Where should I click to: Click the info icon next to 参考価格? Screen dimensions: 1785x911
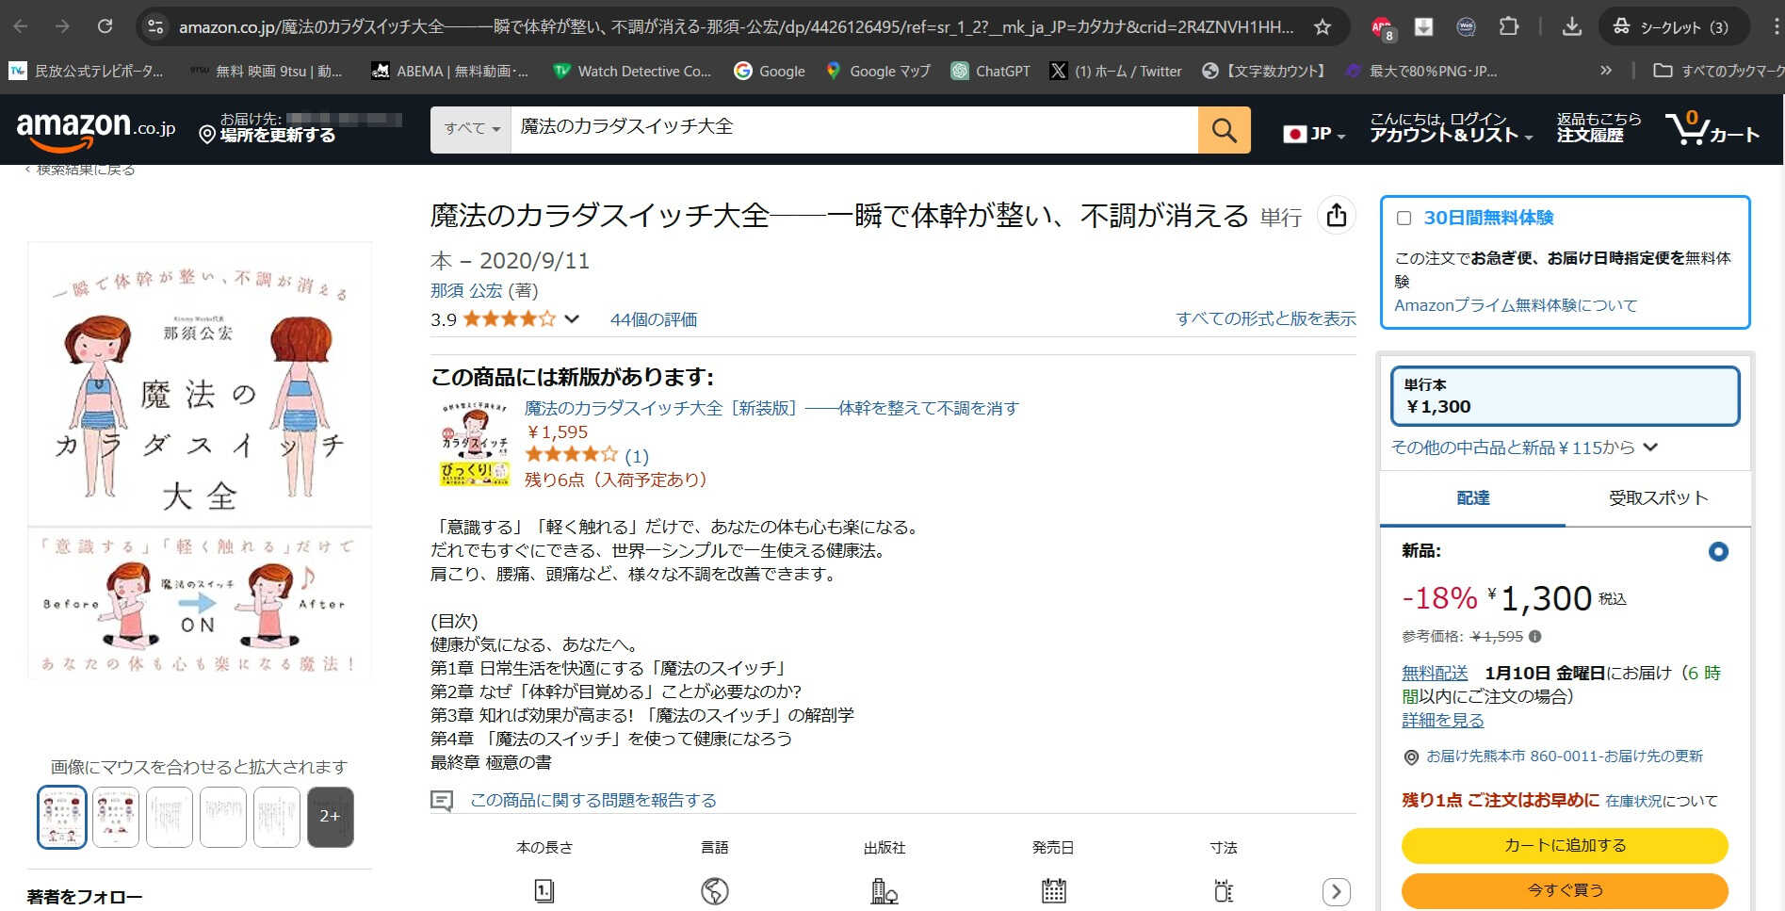pyautogui.click(x=1534, y=636)
